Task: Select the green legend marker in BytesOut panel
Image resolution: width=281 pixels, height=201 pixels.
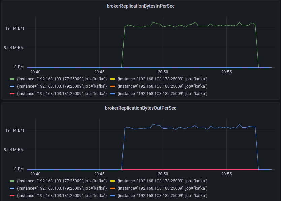Action: [x=12, y=181]
